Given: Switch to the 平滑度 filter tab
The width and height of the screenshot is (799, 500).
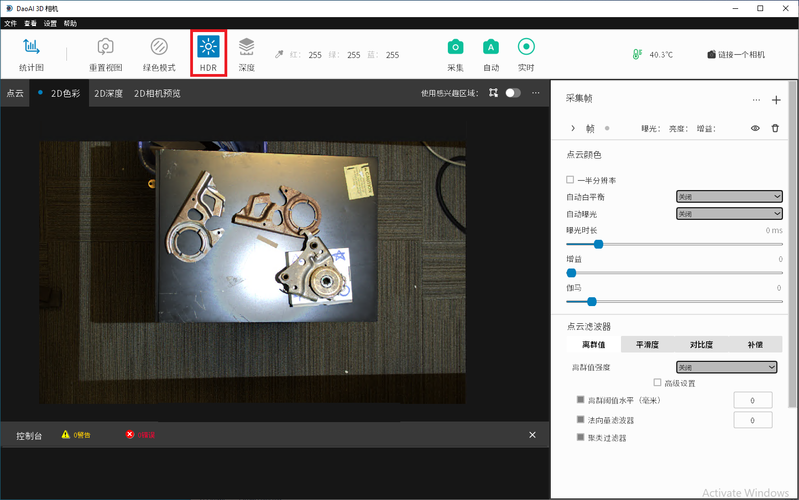Looking at the screenshot, I should 647,344.
